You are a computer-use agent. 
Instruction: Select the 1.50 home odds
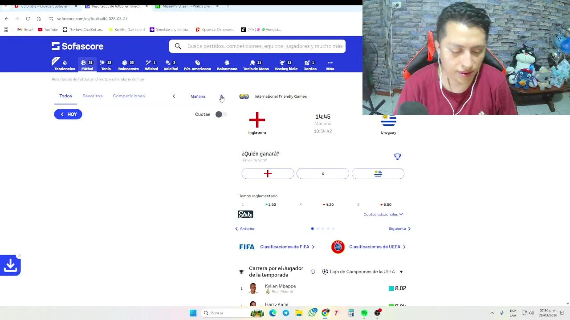pos(271,204)
